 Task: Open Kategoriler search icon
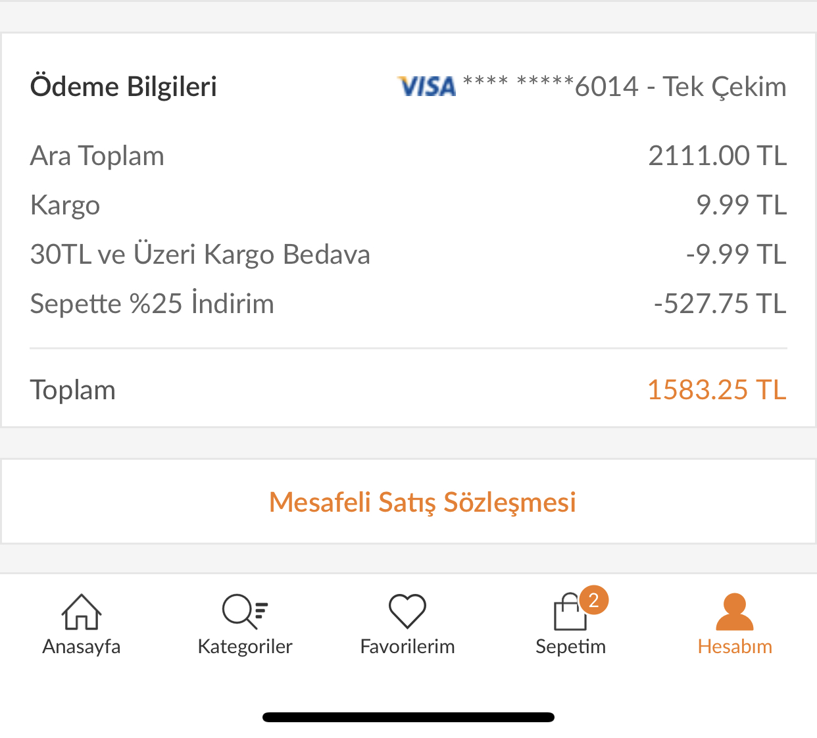point(245,611)
